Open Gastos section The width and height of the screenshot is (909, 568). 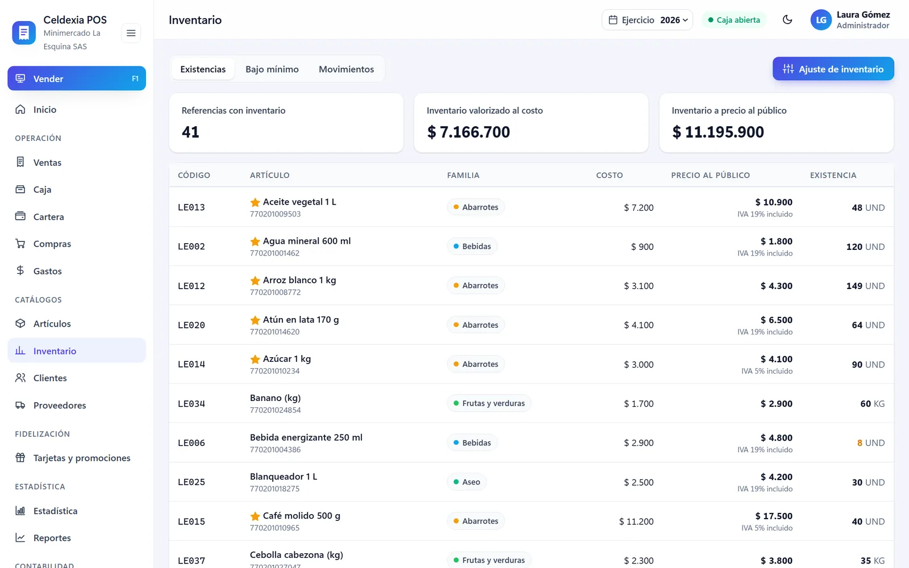(77, 271)
